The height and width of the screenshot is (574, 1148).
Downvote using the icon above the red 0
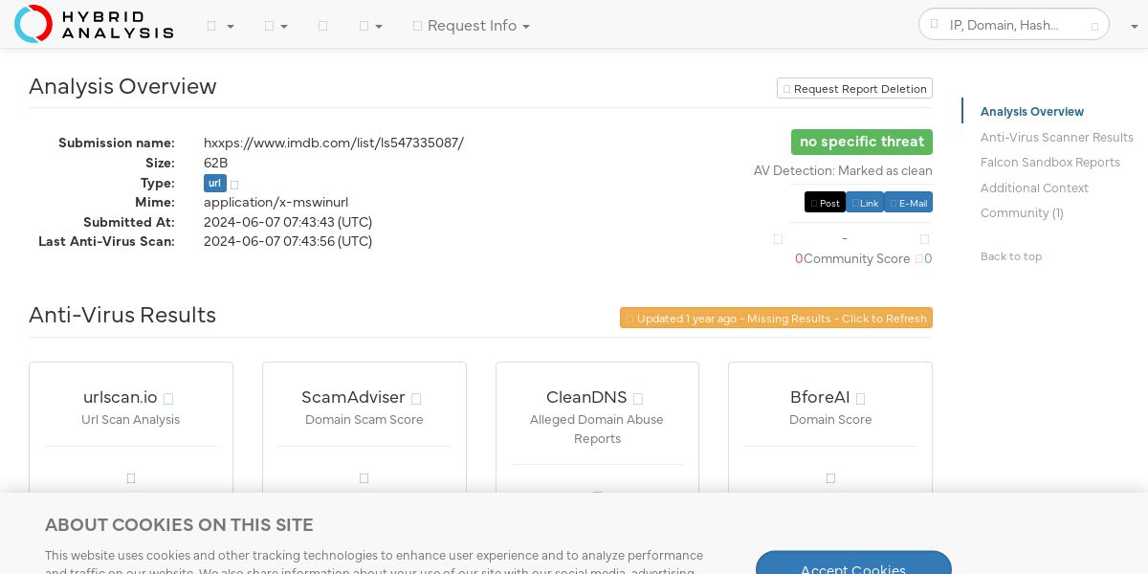[778, 238]
